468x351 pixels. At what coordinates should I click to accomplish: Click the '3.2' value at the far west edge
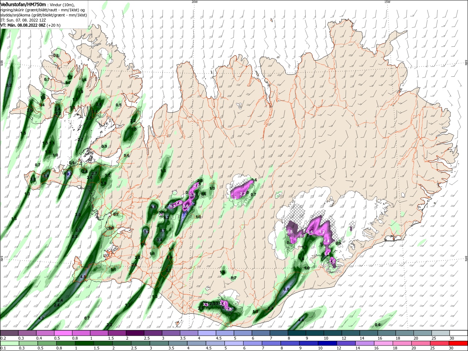coord(9,85)
